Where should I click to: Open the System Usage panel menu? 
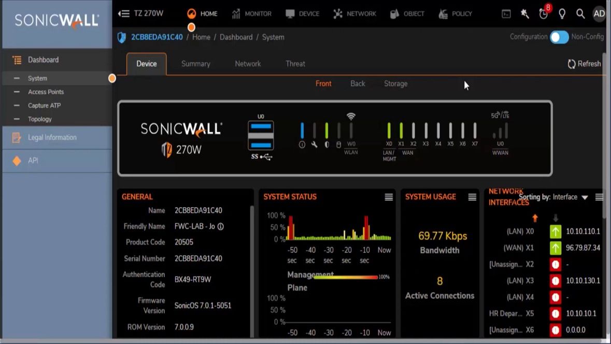coord(472,197)
